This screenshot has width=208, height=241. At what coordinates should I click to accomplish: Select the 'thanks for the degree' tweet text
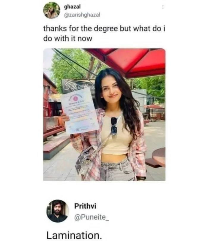104,34
